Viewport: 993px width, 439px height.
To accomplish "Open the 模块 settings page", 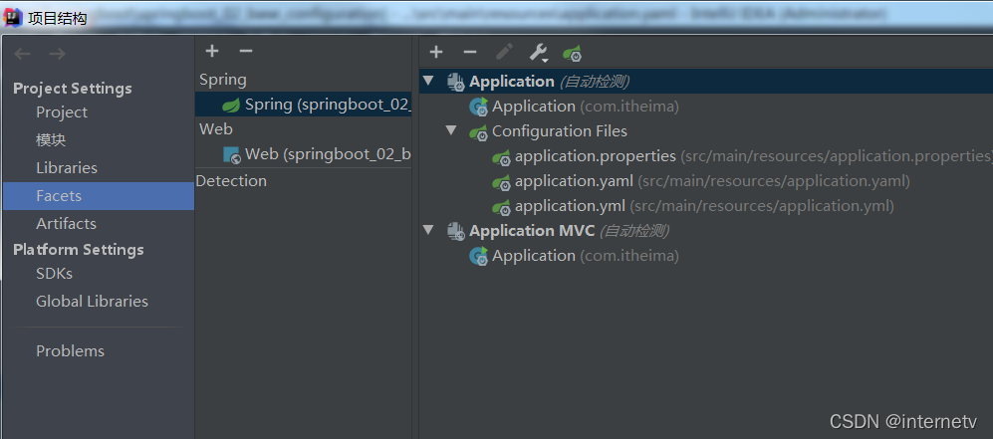I will point(51,139).
